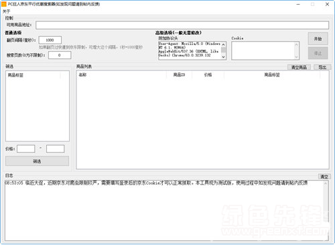Click the 筛选 filter button
Image resolution: width=335 pixels, height=245 pixels.
click(37, 161)
